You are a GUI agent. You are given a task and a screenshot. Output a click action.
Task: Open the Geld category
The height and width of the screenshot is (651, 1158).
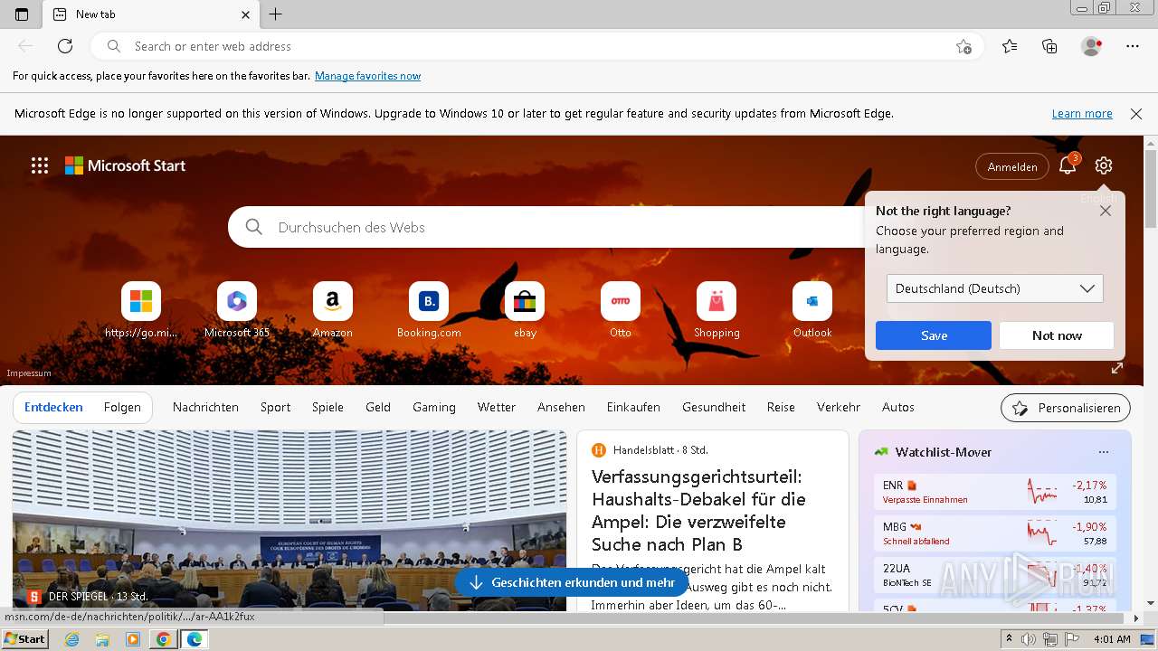(378, 407)
